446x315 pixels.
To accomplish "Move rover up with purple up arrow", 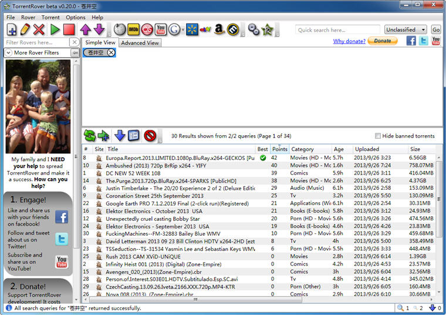I will 85,29.
